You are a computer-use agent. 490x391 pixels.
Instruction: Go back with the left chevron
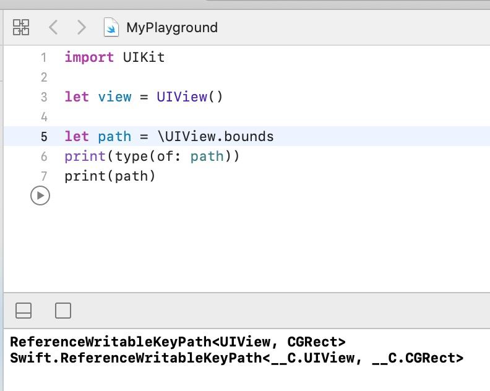pyautogui.click(x=53, y=27)
